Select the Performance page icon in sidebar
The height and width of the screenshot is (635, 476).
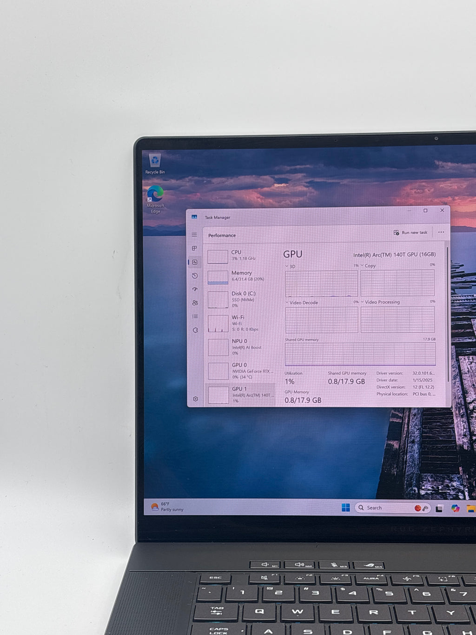[x=195, y=262]
